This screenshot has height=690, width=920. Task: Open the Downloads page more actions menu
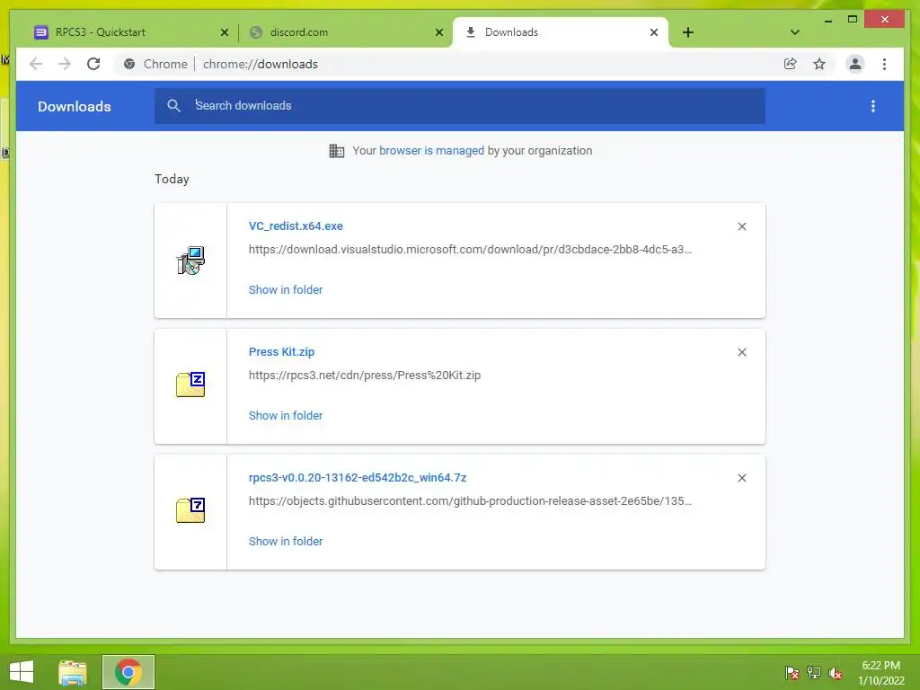(x=873, y=106)
